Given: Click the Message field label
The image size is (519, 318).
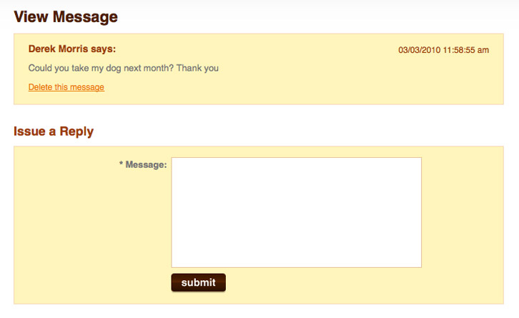Looking at the screenshot, I should coord(146,165).
